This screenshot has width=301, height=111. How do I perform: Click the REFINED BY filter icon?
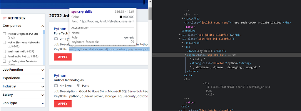point(5,18)
